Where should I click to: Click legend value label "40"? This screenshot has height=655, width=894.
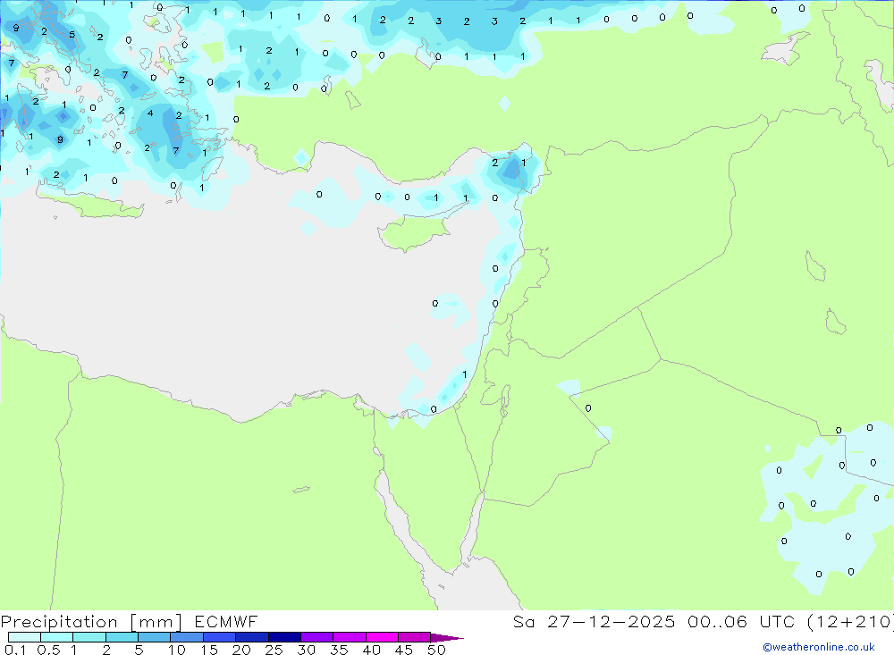point(371,650)
